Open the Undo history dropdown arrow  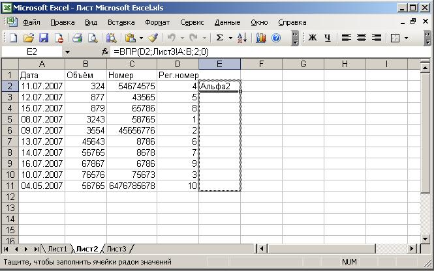point(182,38)
